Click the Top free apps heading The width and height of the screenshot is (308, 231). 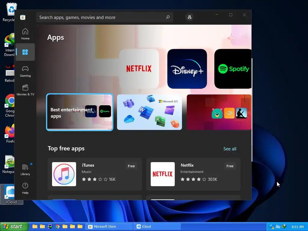tap(66, 149)
